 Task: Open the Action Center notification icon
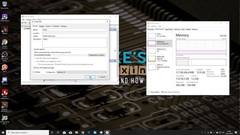236,132
